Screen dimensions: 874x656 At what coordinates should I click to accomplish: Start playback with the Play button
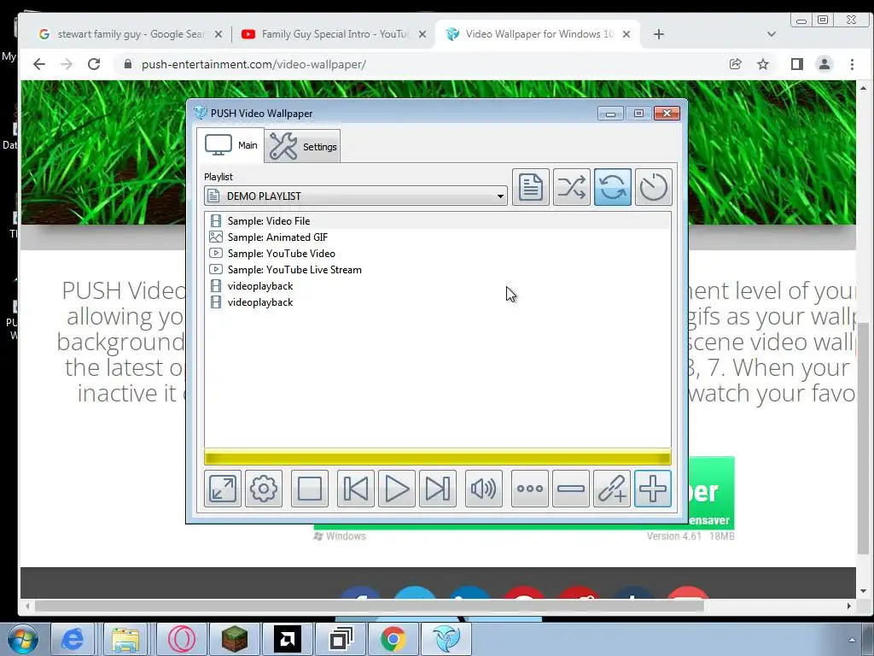(396, 489)
